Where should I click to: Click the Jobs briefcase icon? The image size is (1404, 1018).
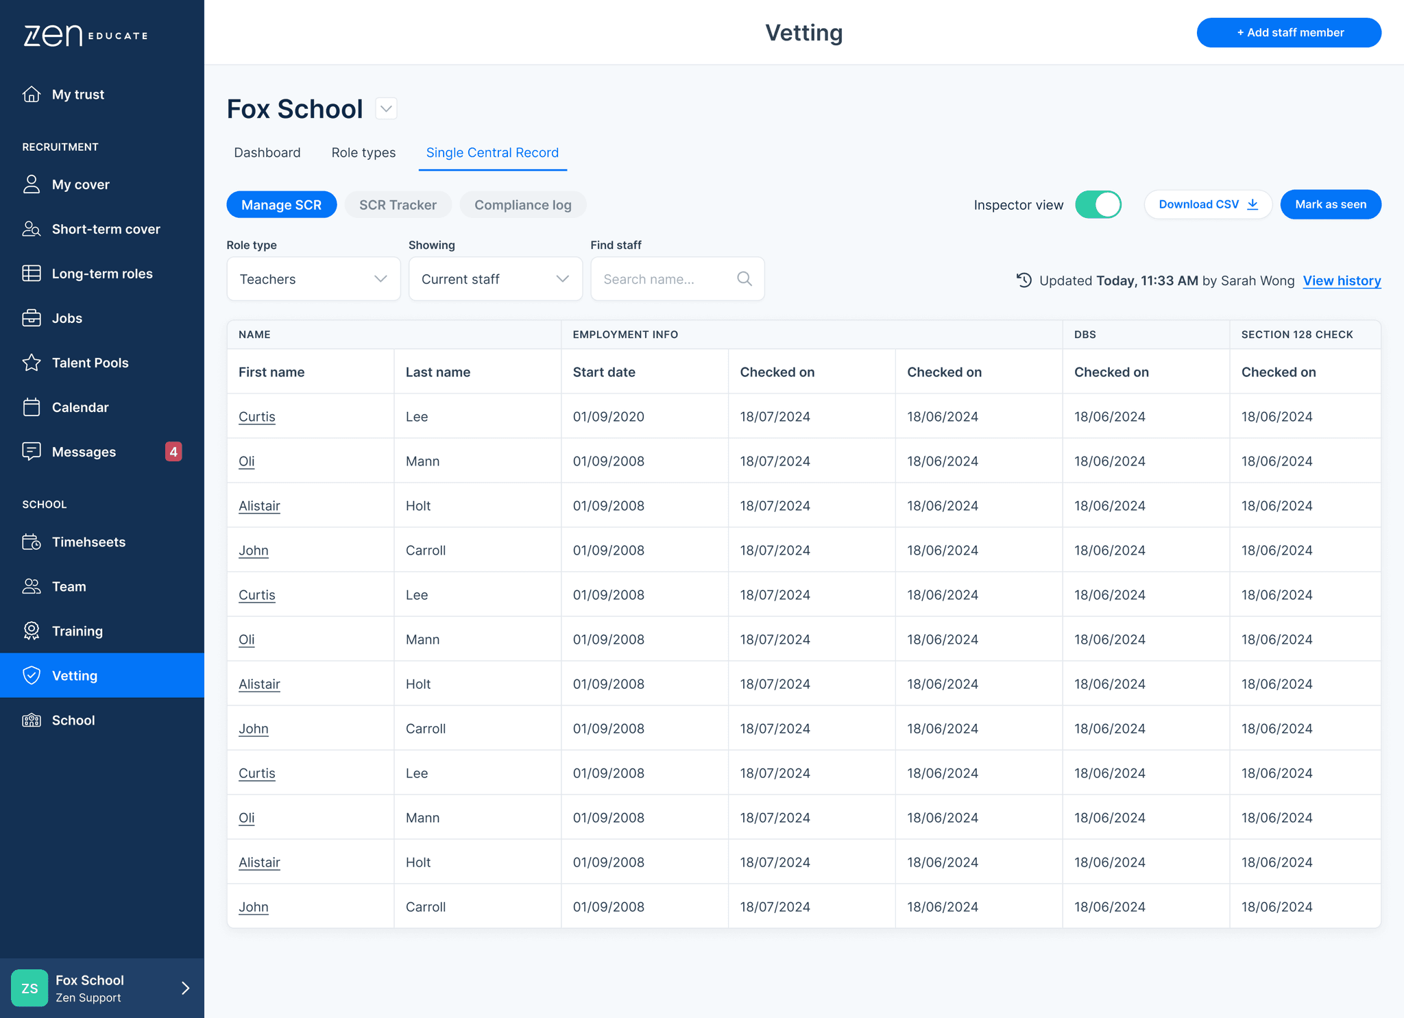click(x=32, y=318)
